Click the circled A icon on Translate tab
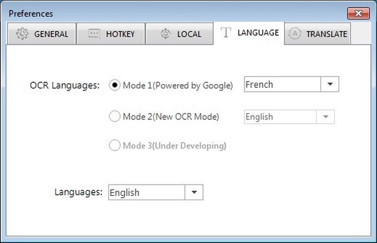The height and width of the screenshot is (243, 377). click(x=295, y=34)
